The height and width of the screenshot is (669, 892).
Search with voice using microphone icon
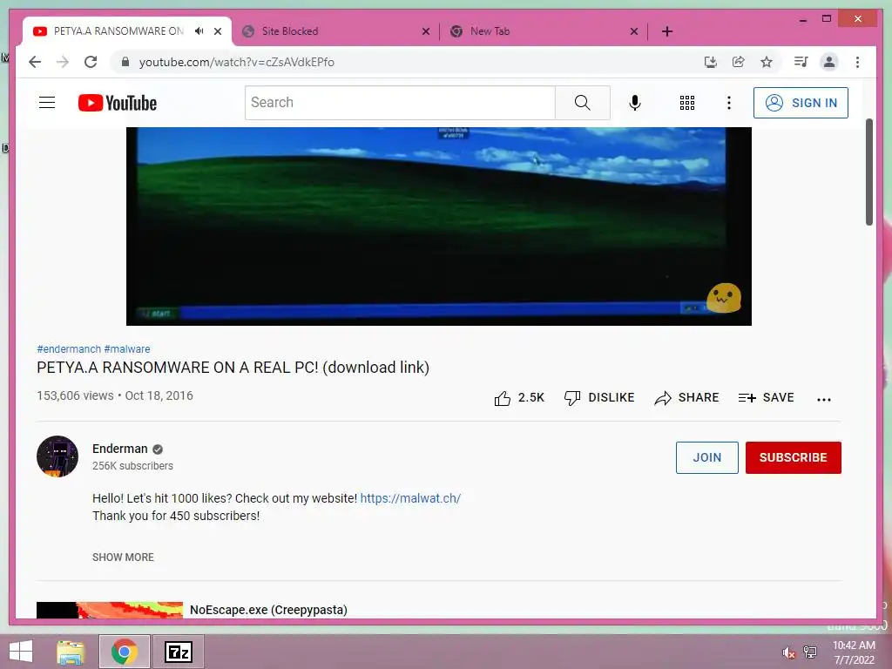(x=635, y=103)
